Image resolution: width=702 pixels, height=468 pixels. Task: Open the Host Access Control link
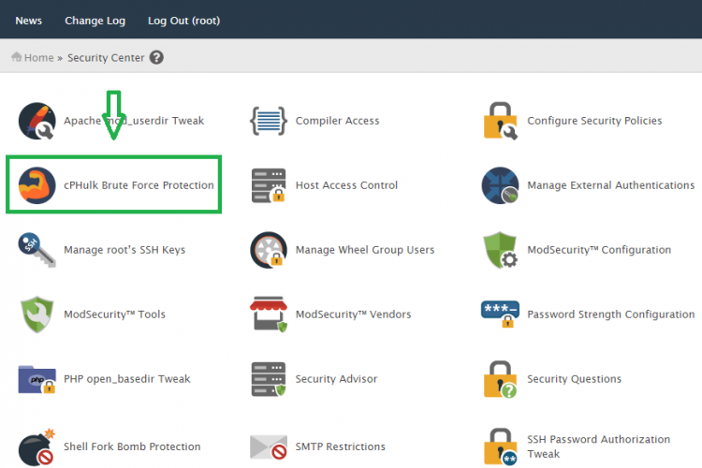(346, 185)
